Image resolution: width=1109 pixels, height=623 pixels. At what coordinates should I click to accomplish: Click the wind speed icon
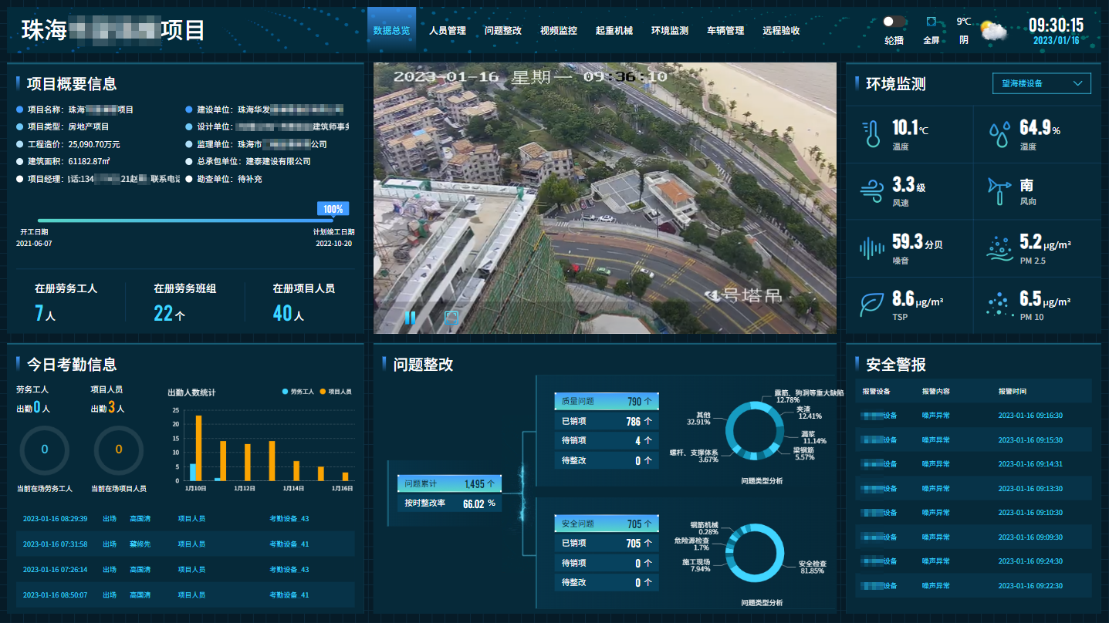pyautogui.click(x=872, y=190)
